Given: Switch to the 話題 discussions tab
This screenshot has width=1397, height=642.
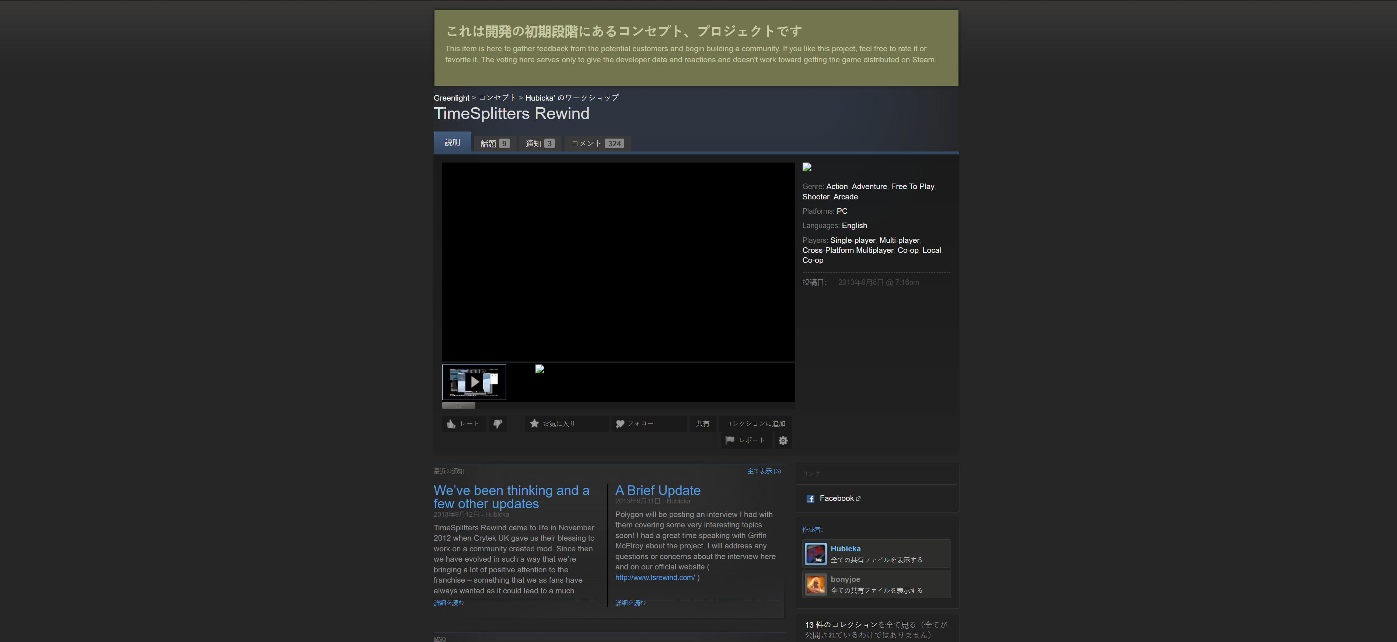Looking at the screenshot, I should click(x=494, y=143).
